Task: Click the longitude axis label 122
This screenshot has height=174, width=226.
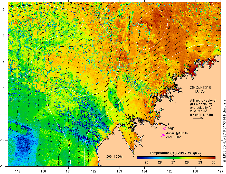Action: coord(94,171)
